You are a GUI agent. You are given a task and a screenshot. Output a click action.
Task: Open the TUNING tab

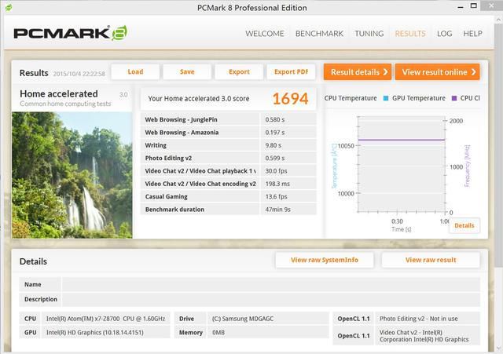pos(369,34)
